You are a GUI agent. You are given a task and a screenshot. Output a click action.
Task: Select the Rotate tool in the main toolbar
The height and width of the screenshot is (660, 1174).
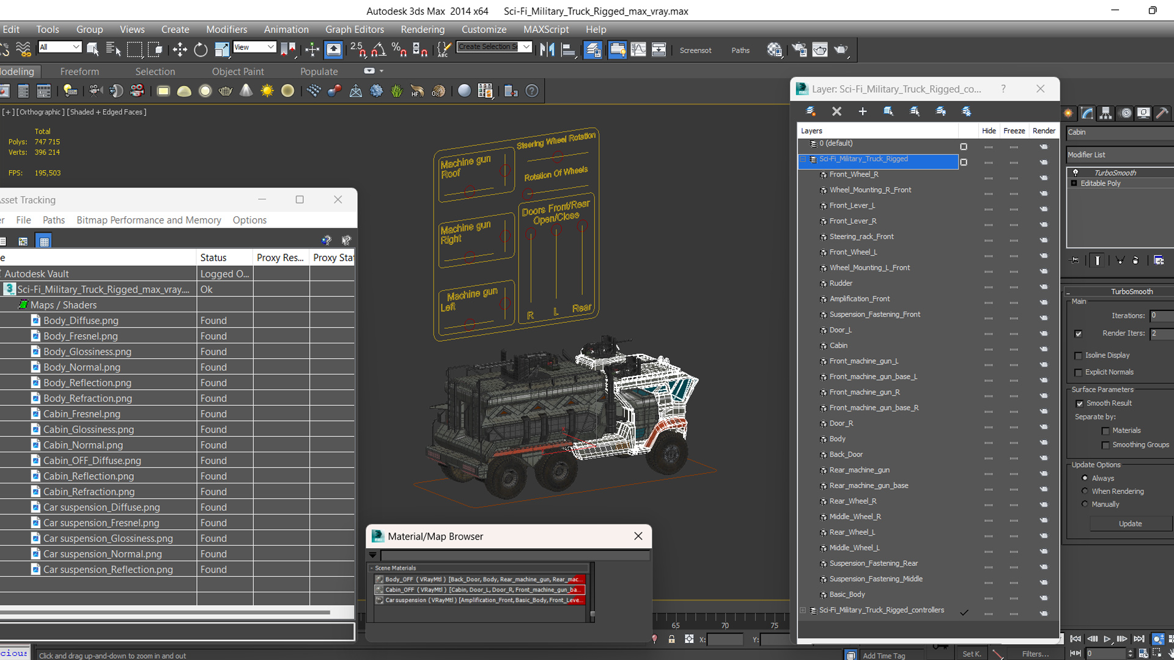201,50
